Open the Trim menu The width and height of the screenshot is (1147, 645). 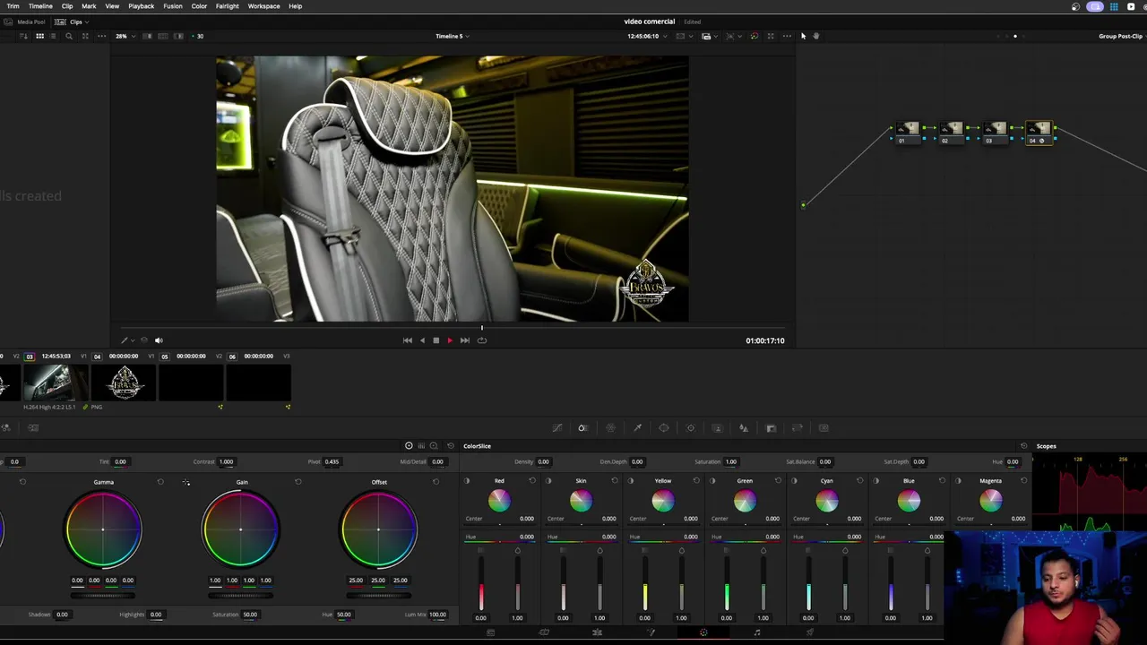pos(13,6)
